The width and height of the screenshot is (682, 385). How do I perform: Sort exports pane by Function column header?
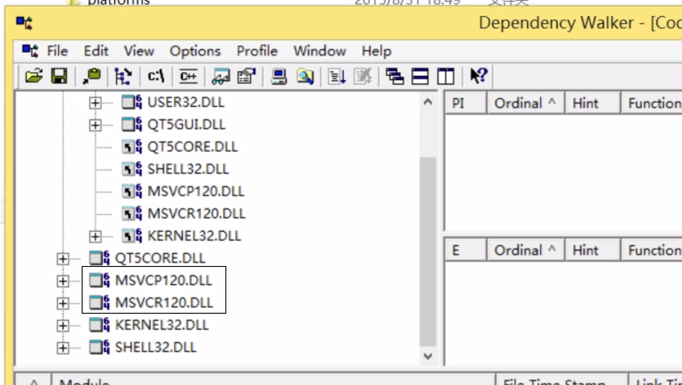coord(652,250)
